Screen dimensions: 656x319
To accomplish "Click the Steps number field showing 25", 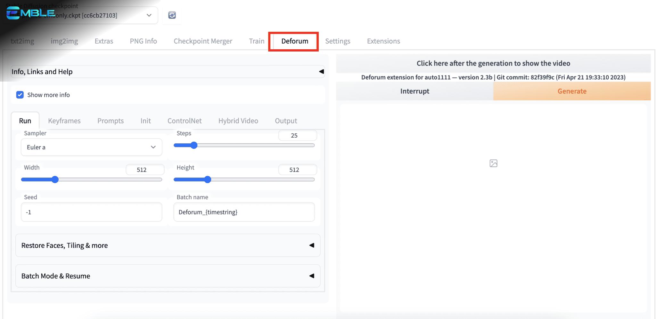I will 298,135.
